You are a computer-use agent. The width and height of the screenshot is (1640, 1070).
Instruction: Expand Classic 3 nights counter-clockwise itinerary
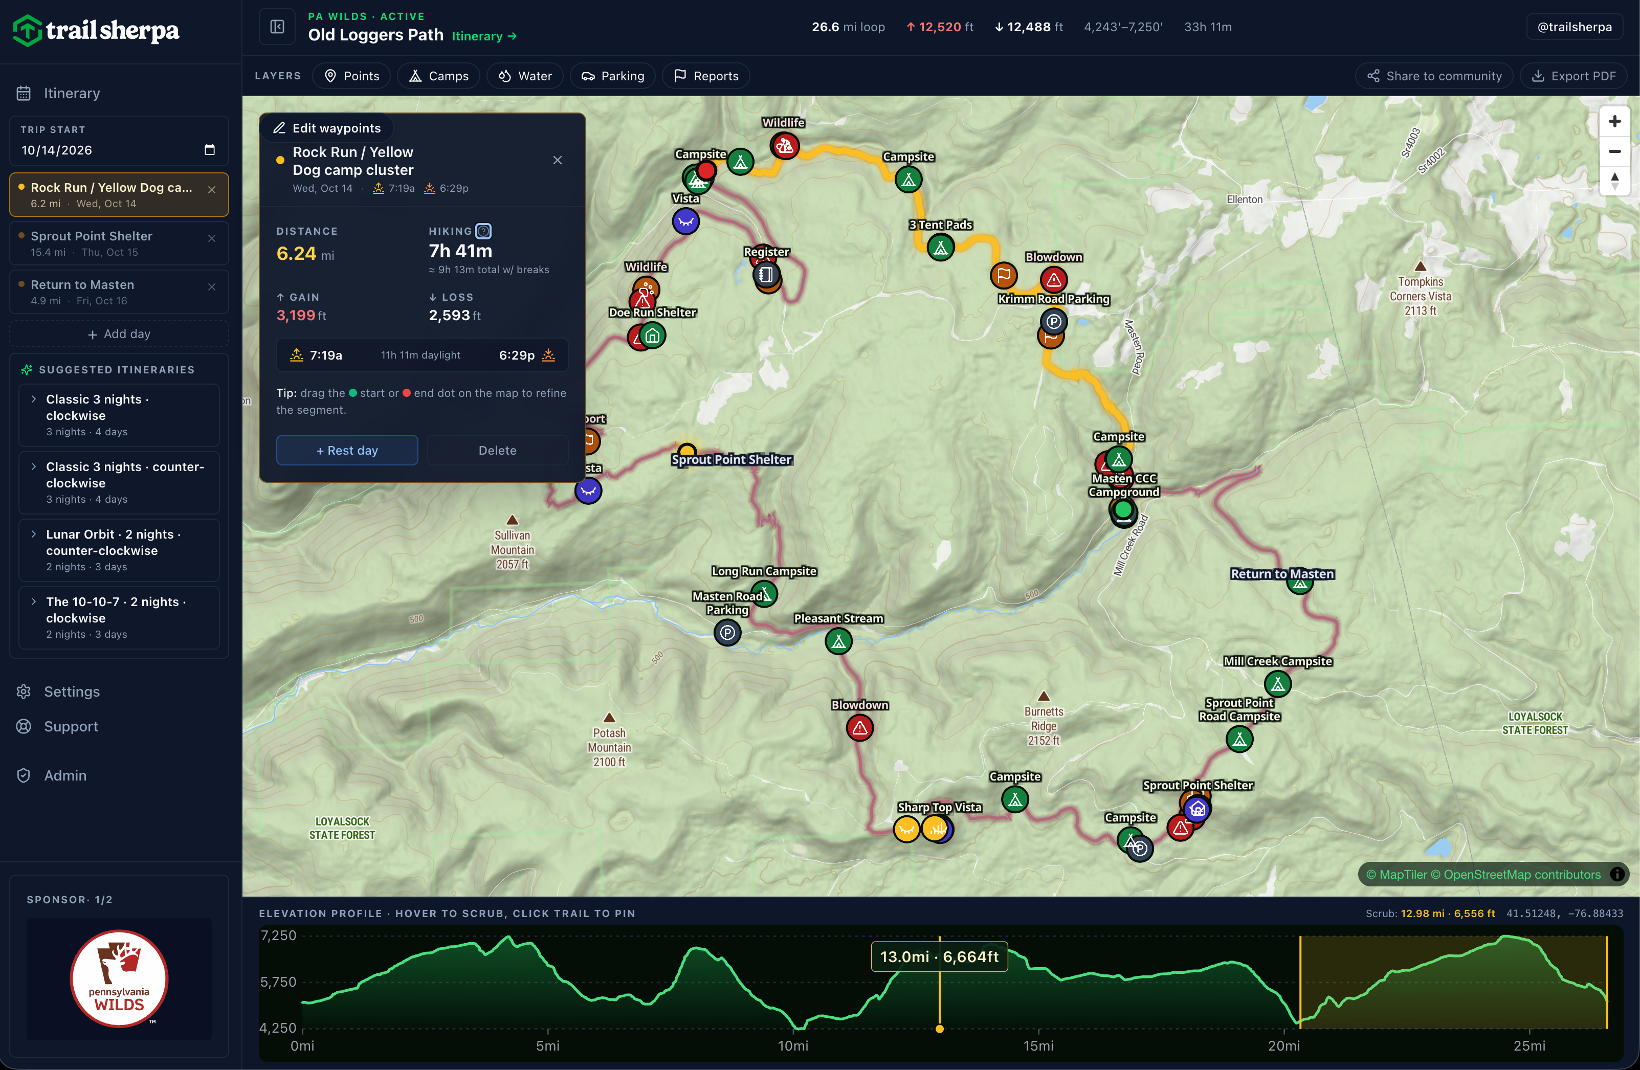[119, 482]
